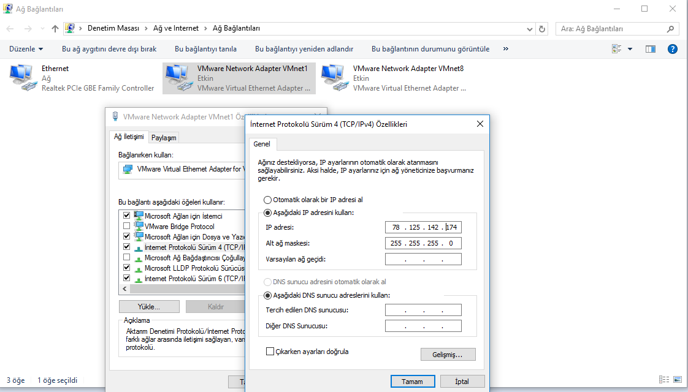Select the Ethernet adapter icon
This screenshot has height=392, width=688.
tap(23, 78)
